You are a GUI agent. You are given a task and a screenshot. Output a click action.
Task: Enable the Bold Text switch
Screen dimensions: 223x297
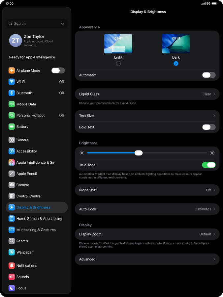tap(208, 127)
